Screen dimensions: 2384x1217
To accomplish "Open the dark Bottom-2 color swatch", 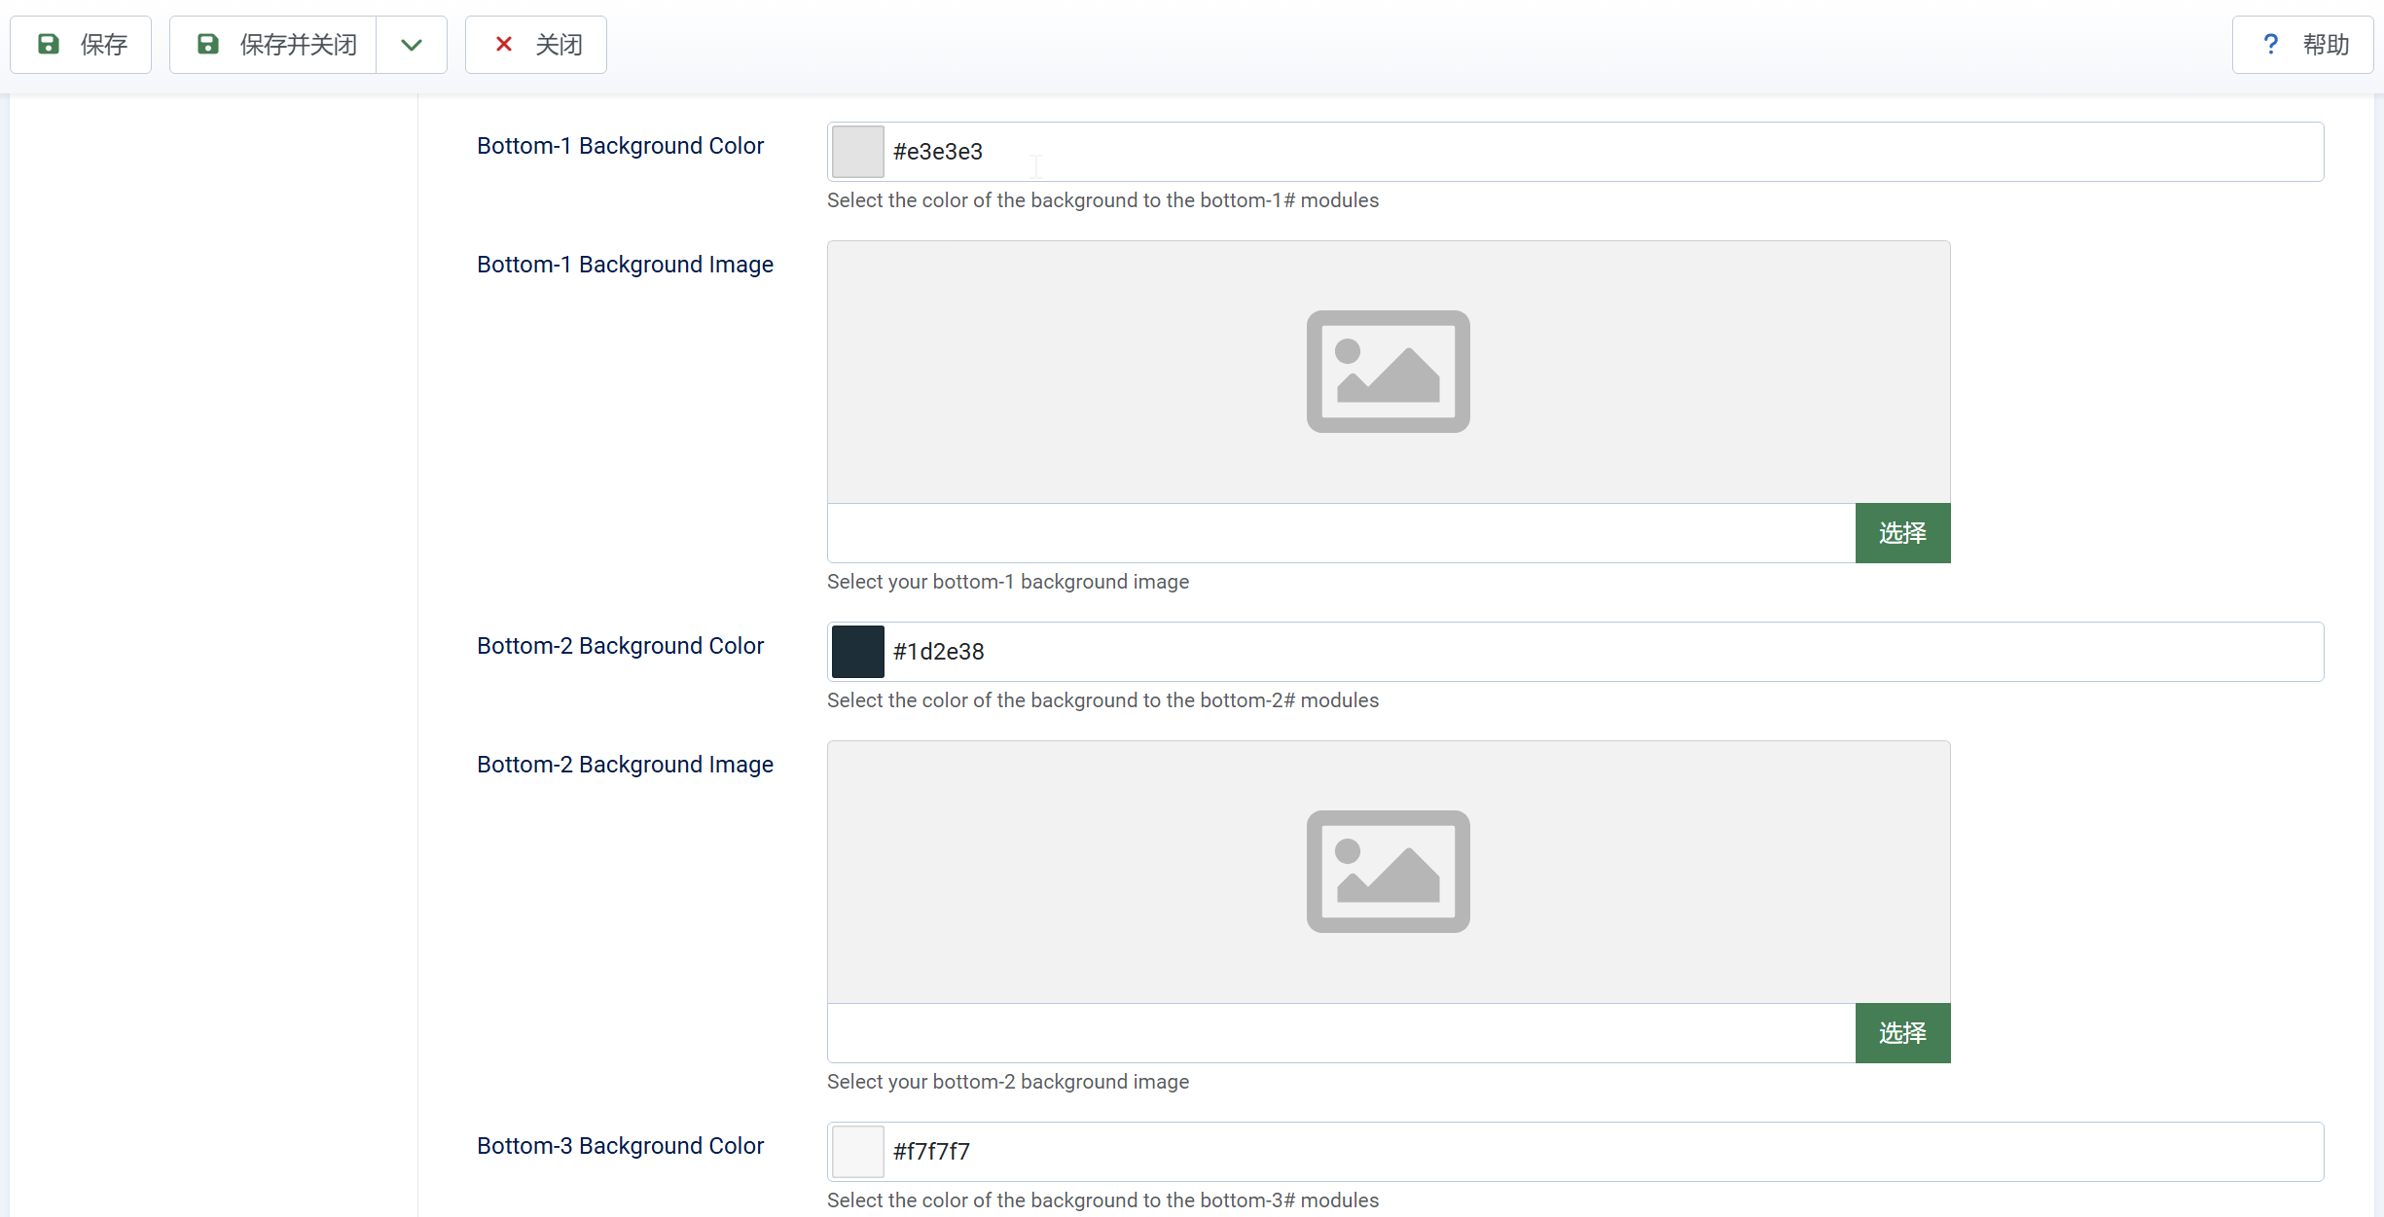I will point(857,652).
